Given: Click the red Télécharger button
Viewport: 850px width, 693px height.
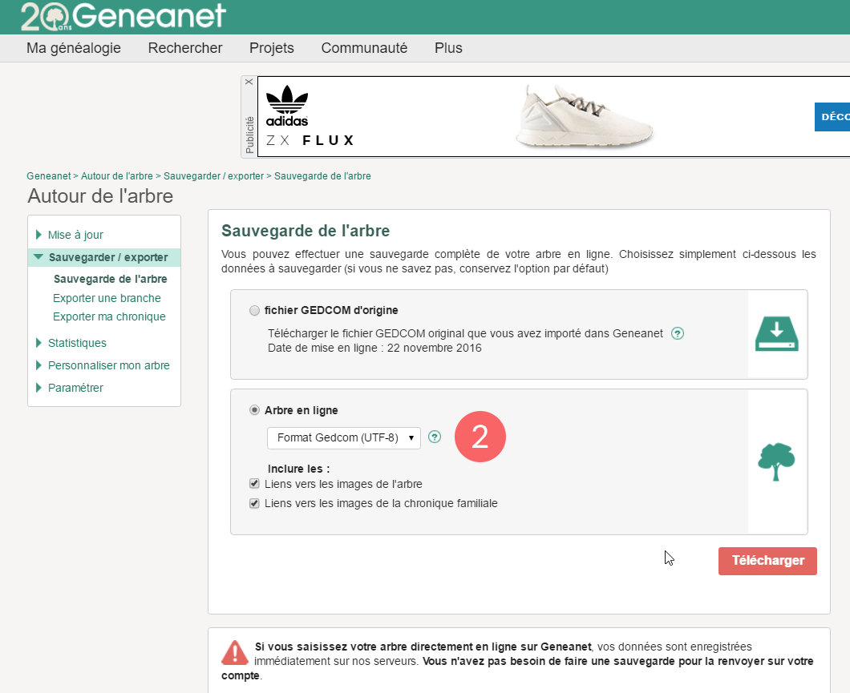Looking at the screenshot, I should 767,561.
